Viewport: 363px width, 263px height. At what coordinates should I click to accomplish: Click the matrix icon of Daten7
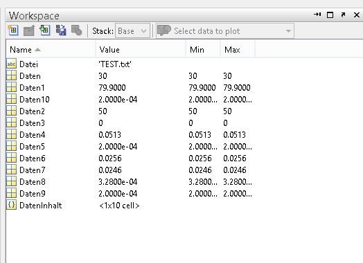point(11,170)
